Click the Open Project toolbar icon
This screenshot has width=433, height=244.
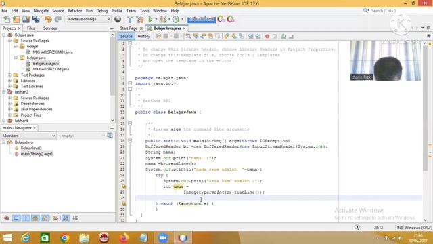26,19
